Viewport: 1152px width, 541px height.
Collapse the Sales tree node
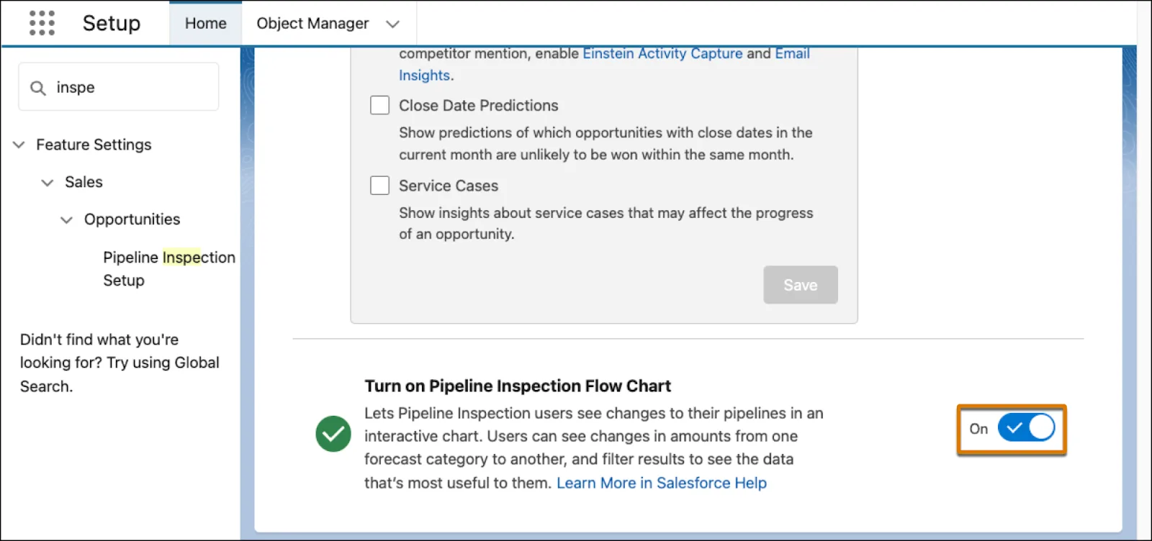tap(48, 182)
